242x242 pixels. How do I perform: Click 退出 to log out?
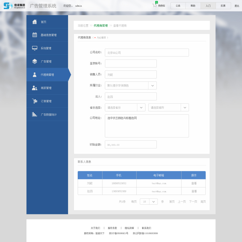click(x=236, y=5)
